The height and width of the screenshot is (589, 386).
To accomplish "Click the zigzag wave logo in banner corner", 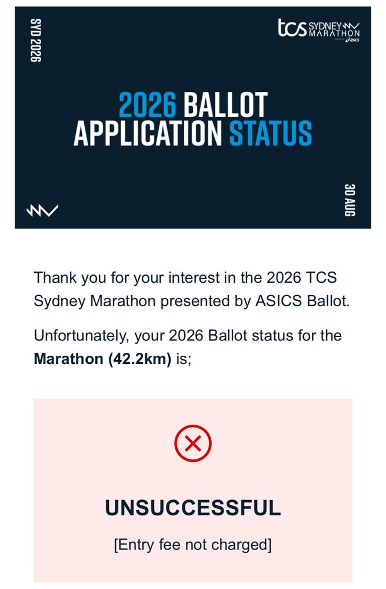I will coord(42,210).
